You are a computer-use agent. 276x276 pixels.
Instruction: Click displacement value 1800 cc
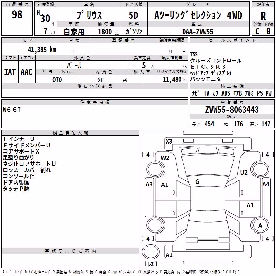tap(108, 32)
